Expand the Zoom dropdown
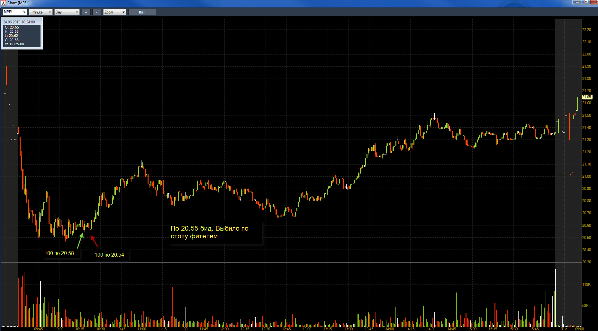598x331 pixels. (x=114, y=12)
